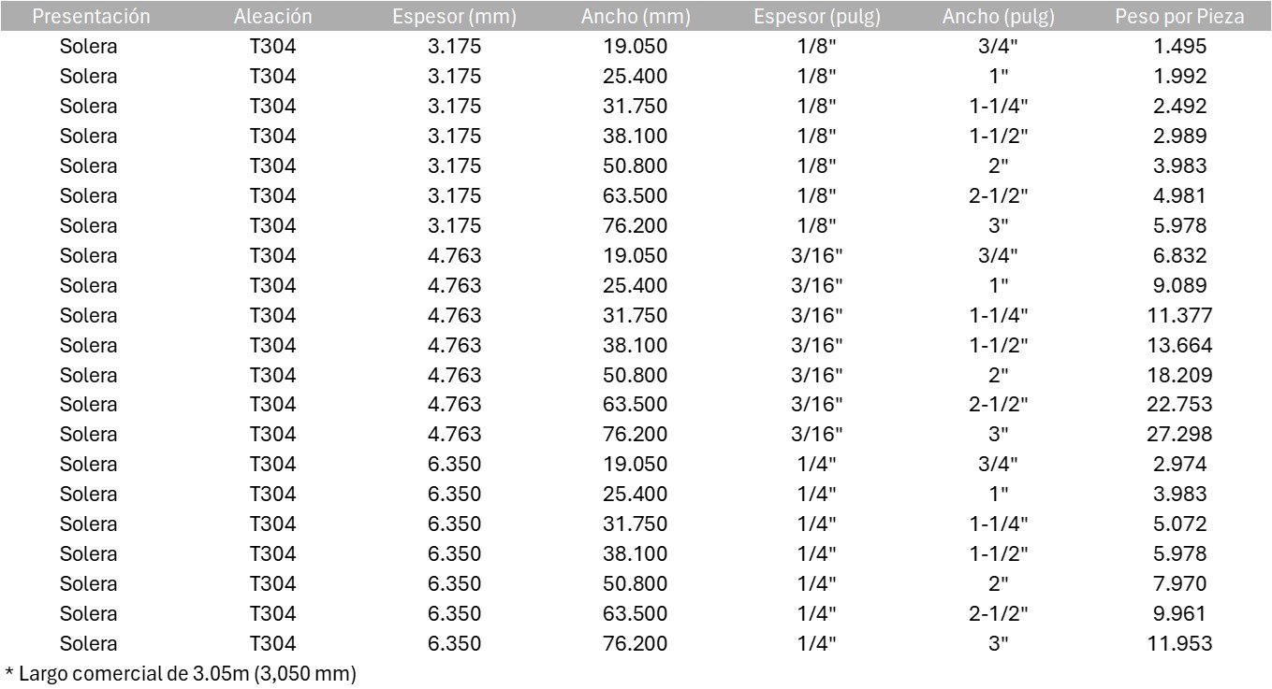This screenshot has height=689, width=1272.
Task: Select the weight cell 2.492
Action: point(1180,107)
